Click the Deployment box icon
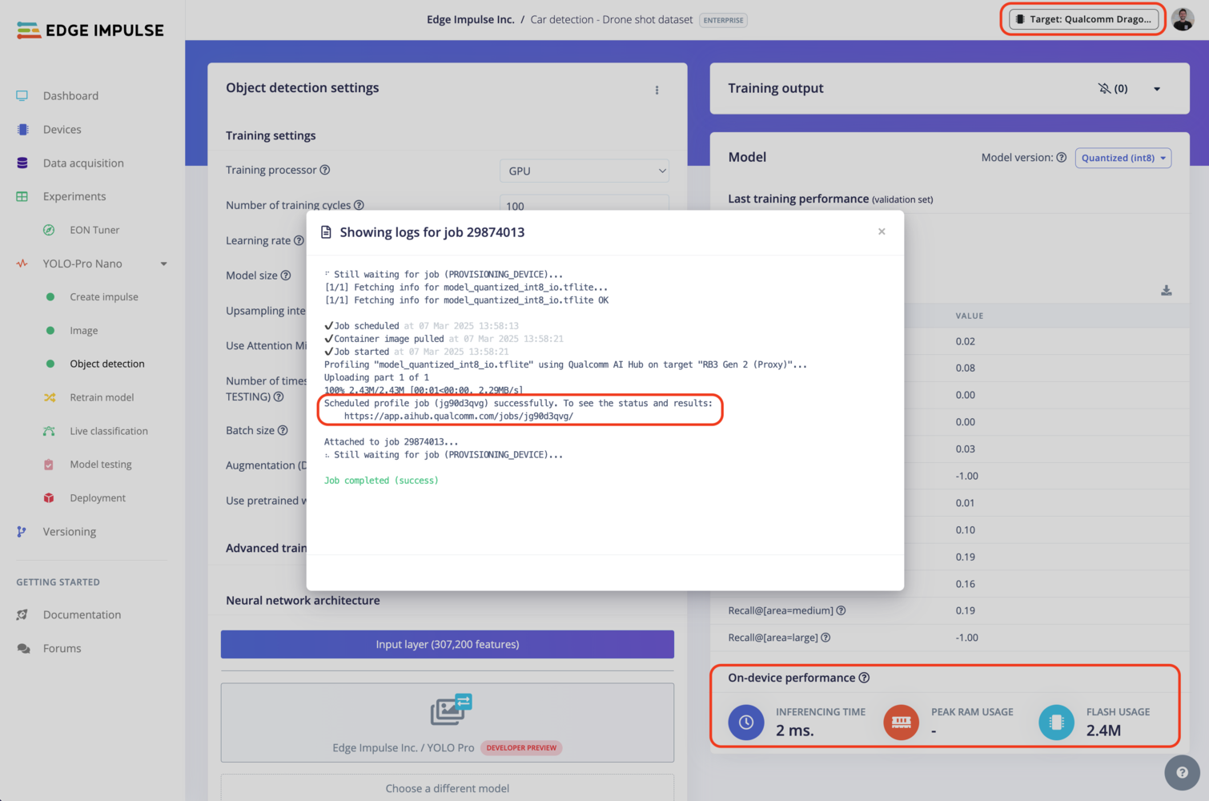This screenshot has width=1209, height=801. click(x=49, y=497)
